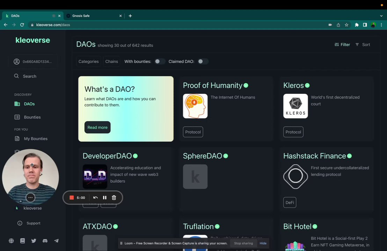Delete the Loom recording with trash icon
The image size is (387, 251).
coord(114,198)
